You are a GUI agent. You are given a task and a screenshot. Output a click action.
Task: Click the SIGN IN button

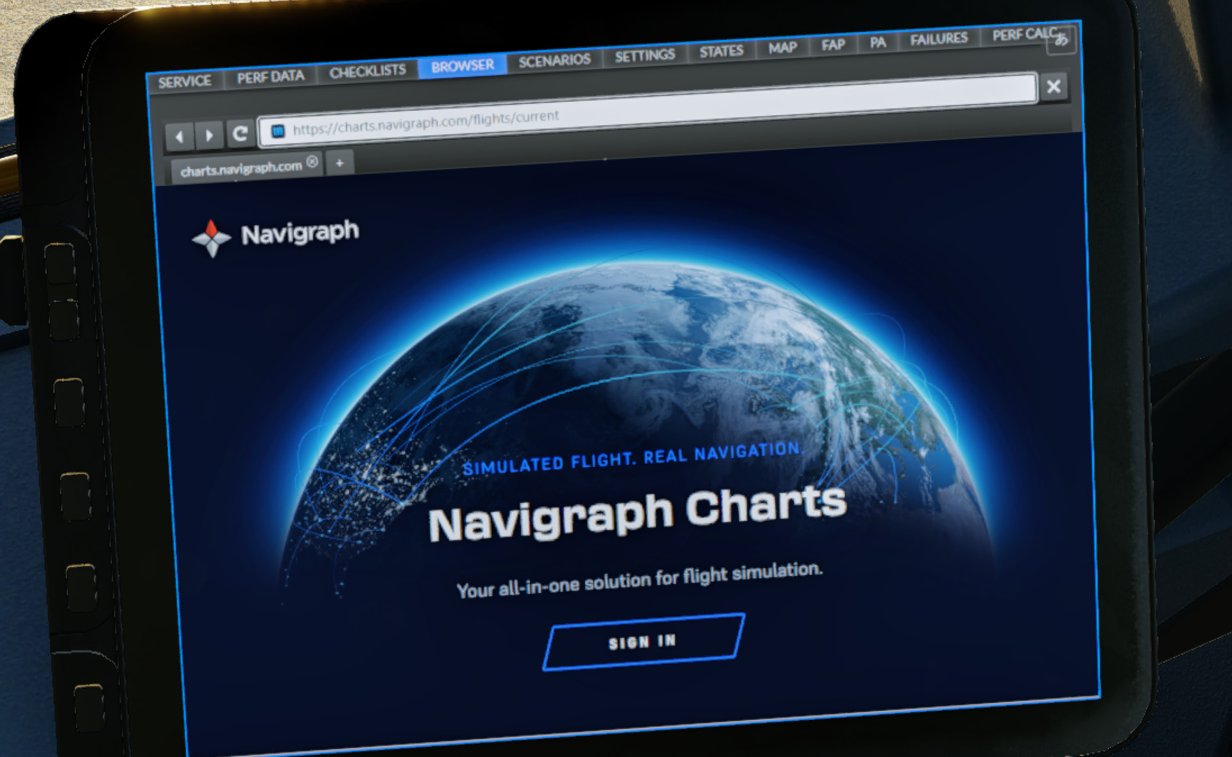[643, 642]
